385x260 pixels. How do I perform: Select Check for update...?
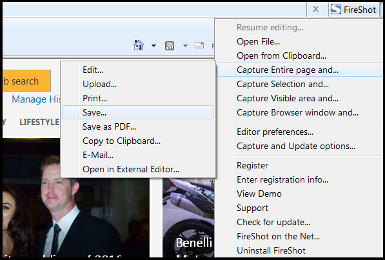[300, 223]
